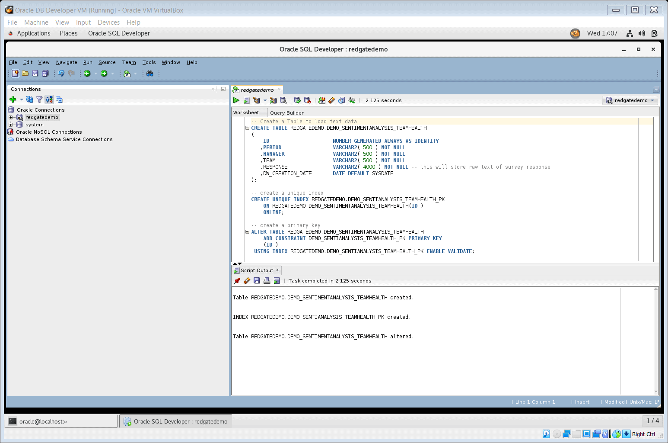Click the Redo arrow in main toolbar
Screen dimensions: 668x443
71,74
